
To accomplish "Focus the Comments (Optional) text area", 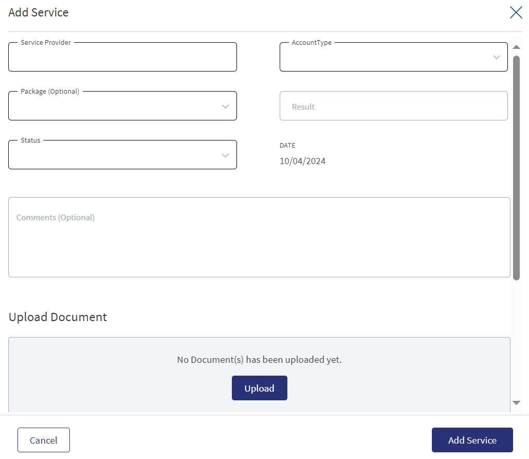I will [x=259, y=237].
